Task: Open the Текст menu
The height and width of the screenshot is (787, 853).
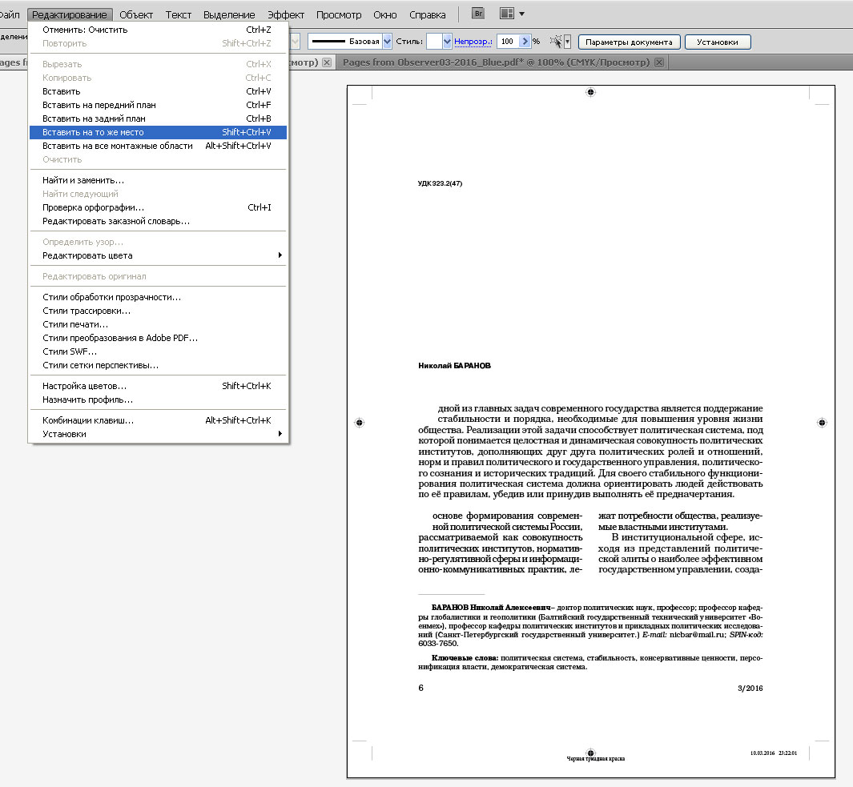Action: tap(179, 14)
